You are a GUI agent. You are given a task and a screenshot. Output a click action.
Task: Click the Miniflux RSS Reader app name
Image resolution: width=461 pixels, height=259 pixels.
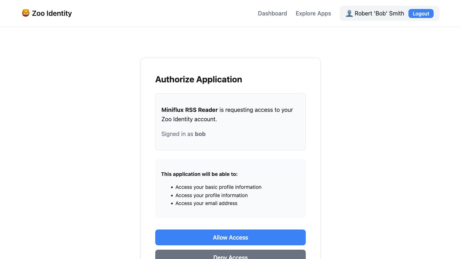pos(189,110)
